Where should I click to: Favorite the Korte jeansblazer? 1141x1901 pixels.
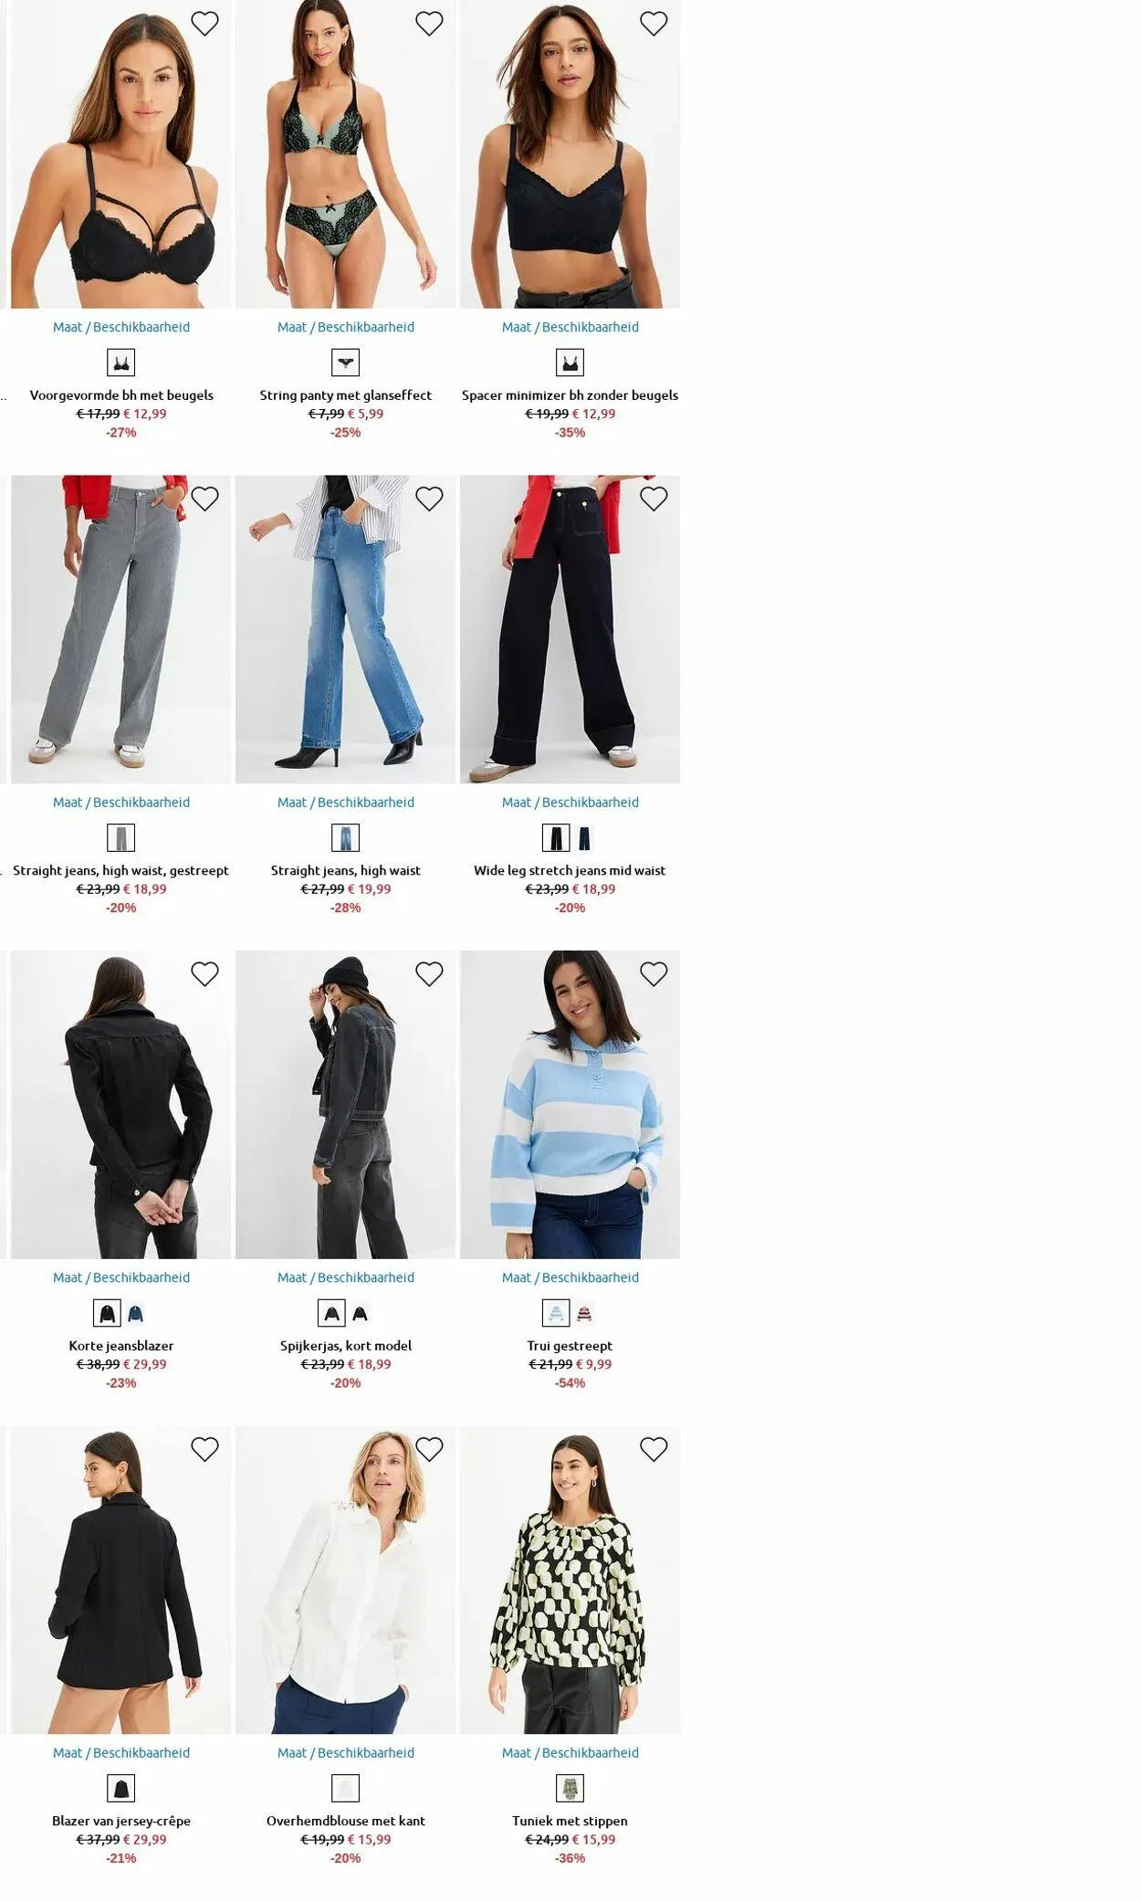tap(204, 974)
